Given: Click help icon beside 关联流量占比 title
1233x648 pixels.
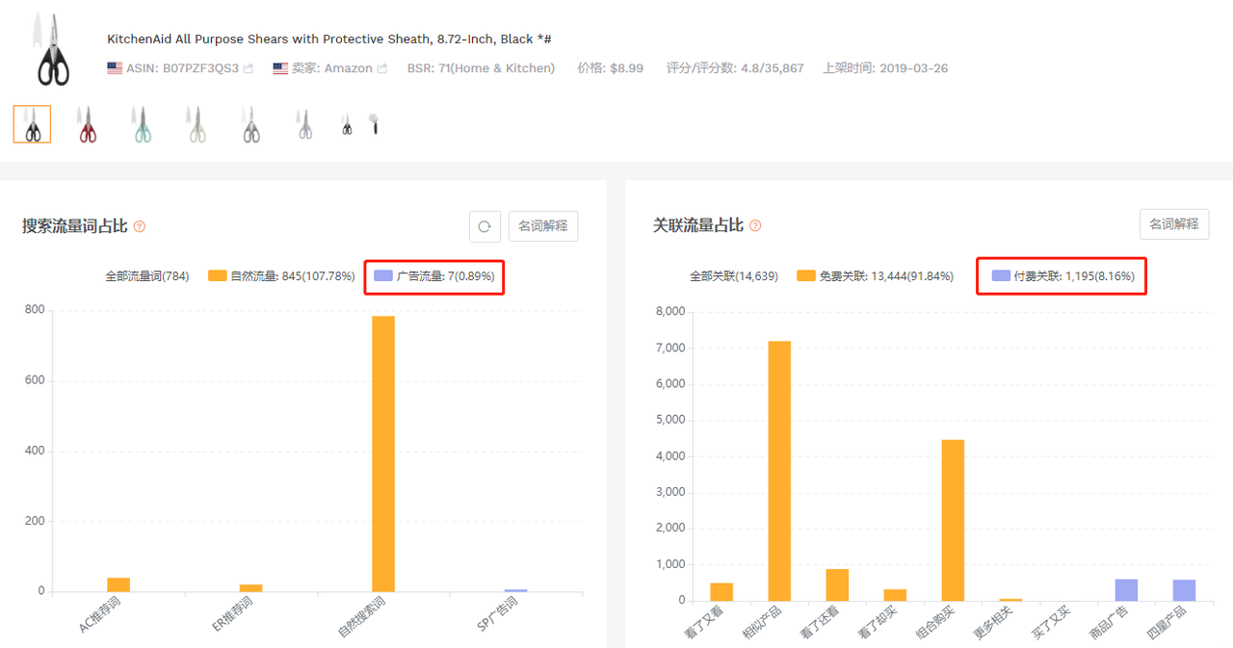Looking at the screenshot, I should click(x=755, y=225).
